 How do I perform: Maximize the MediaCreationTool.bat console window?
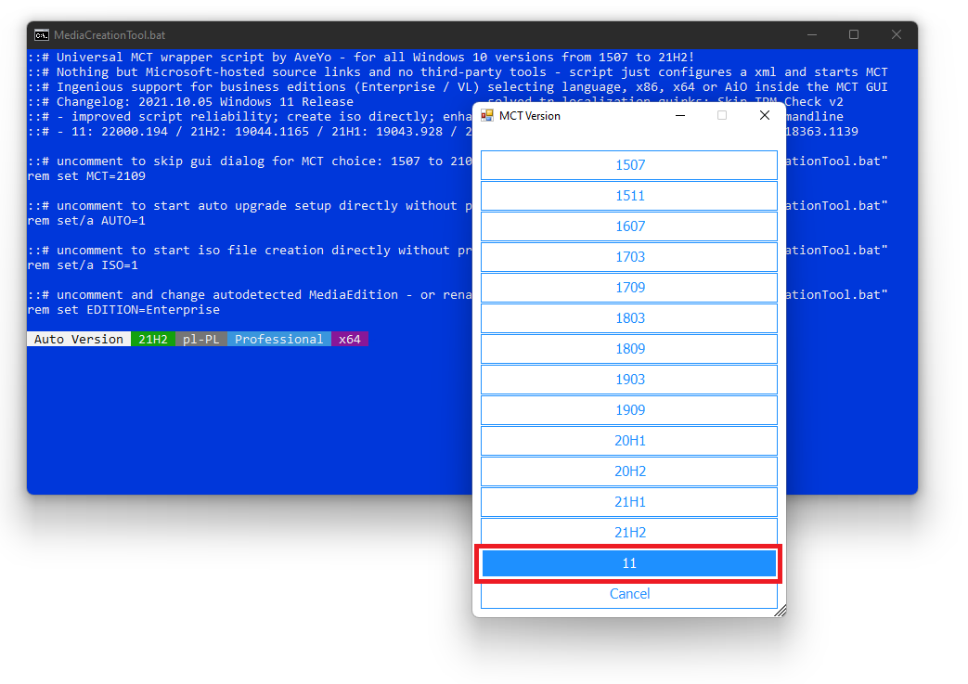[x=854, y=35]
